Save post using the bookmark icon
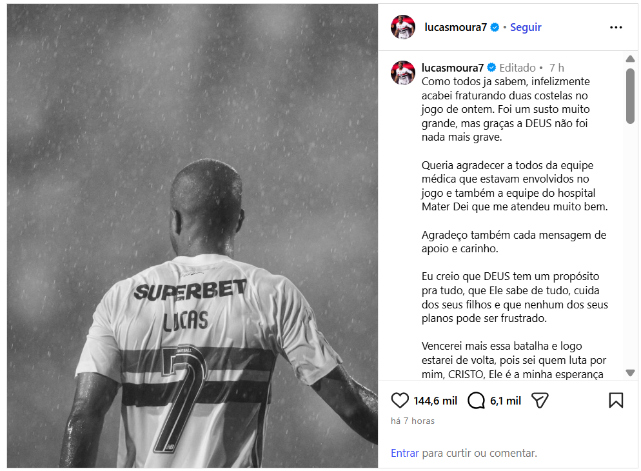The image size is (641, 471). pos(616,400)
